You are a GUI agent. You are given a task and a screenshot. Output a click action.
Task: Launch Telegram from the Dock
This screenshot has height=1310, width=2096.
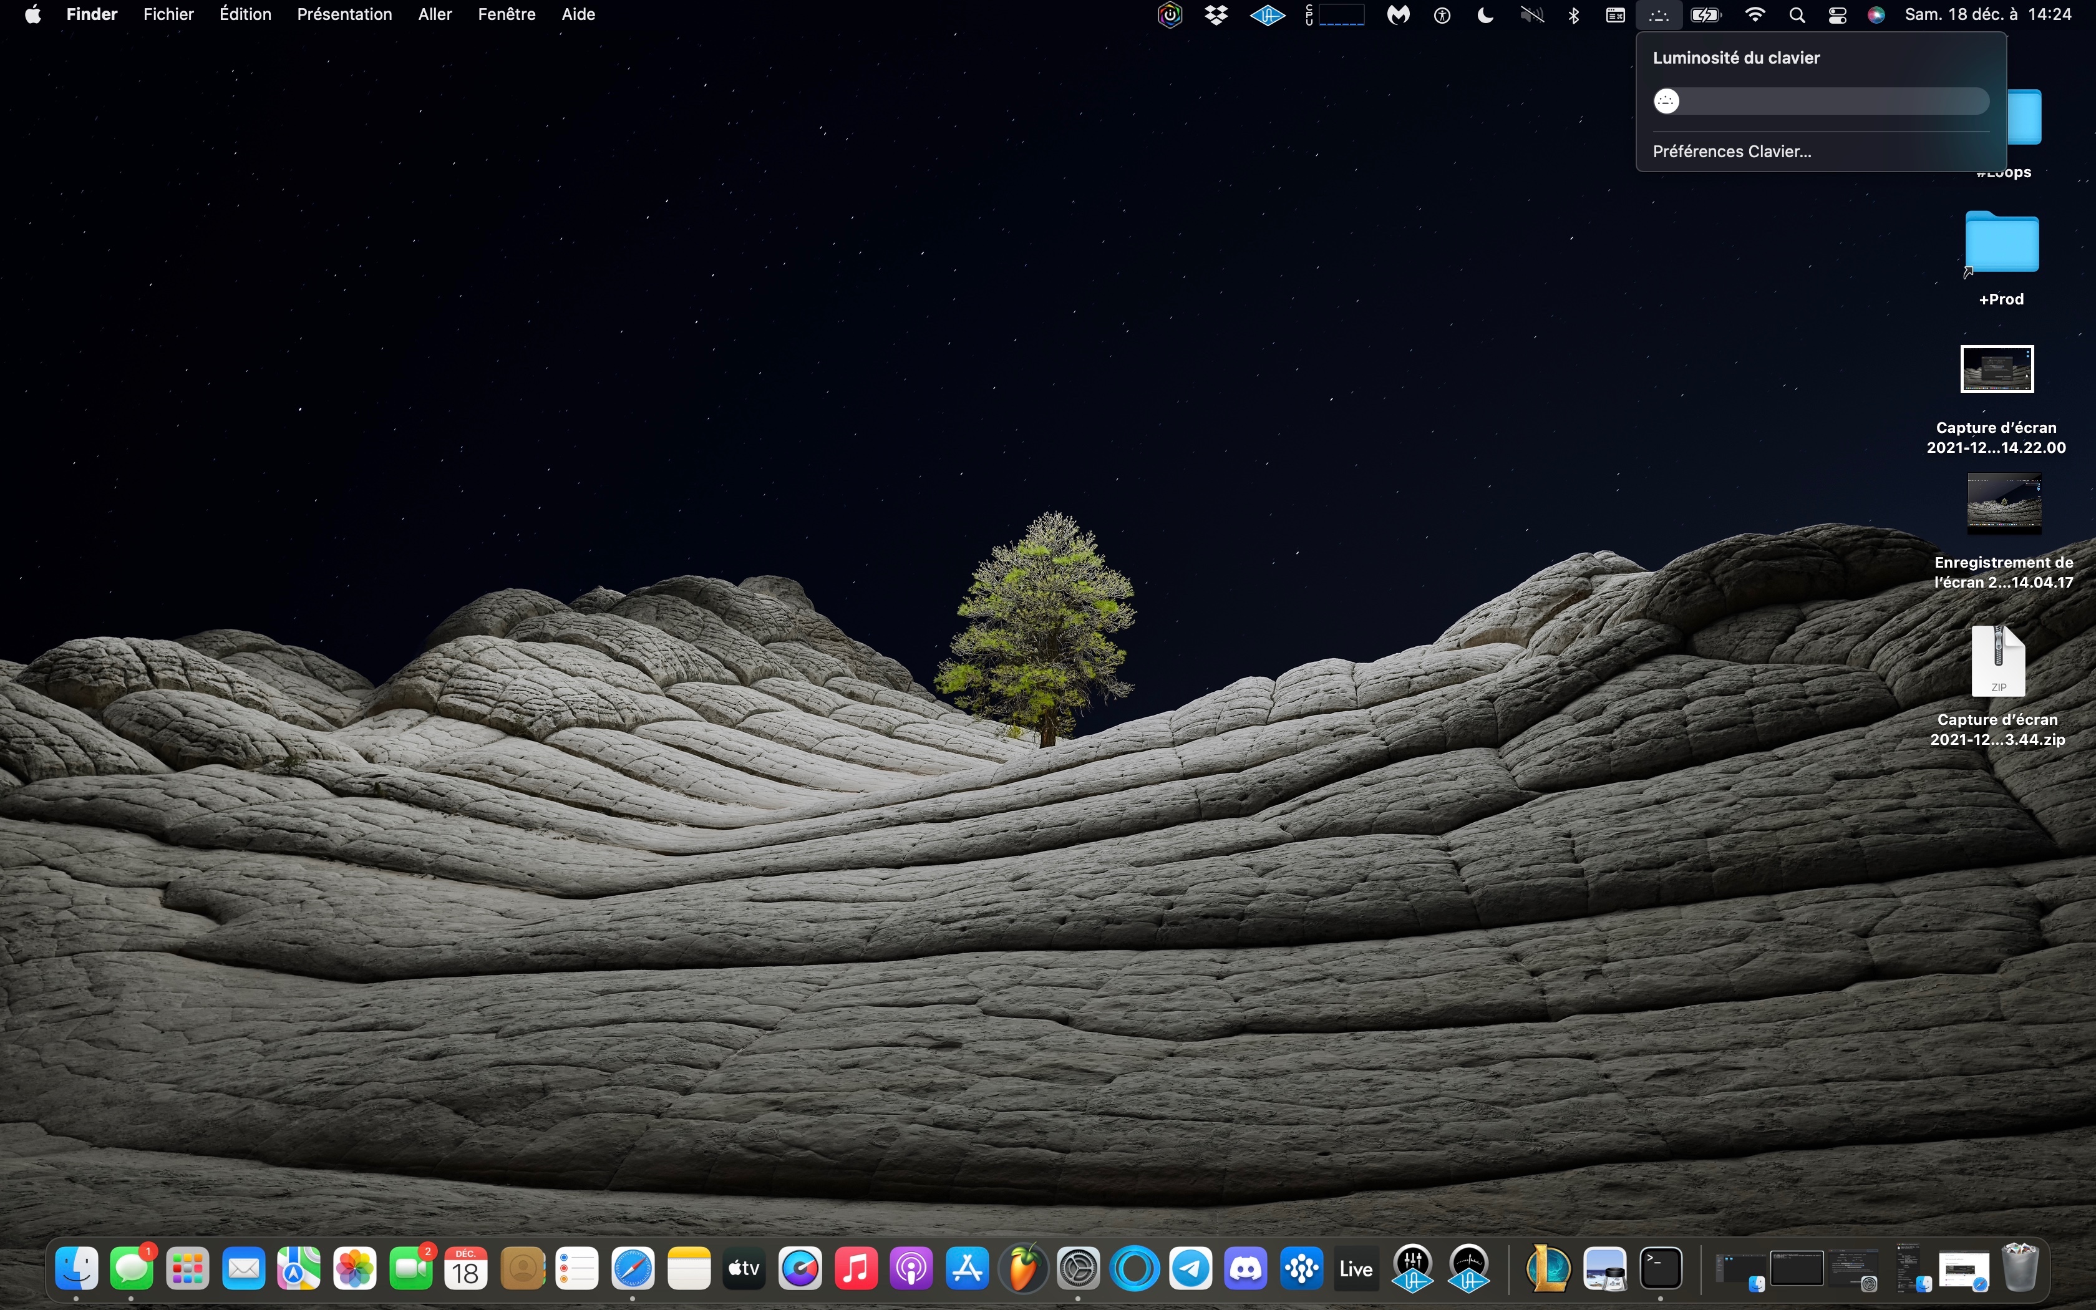pyautogui.click(x=1191, y=1269)
